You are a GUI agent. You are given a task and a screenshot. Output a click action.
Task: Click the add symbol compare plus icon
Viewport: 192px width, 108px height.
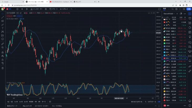pos(17,9)
